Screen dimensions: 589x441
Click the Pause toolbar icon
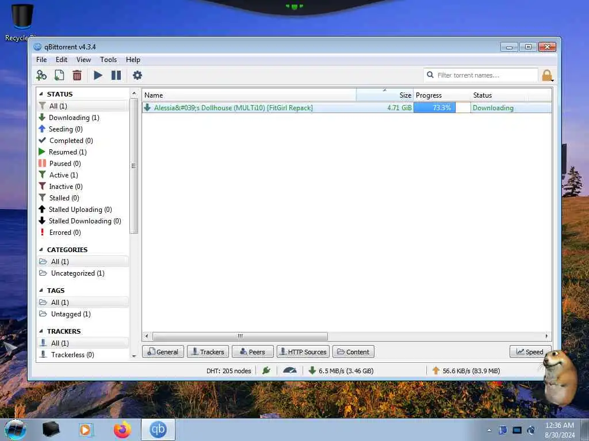[x=116, y=75]
